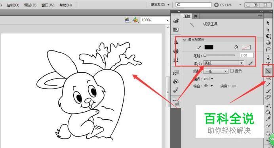Open the Swatches panel from dock
This screenshot has width=274, height=148.
point(176,30)
